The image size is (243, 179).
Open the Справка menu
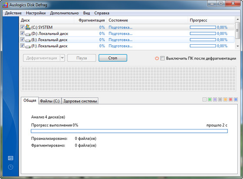tap(102, 13)
